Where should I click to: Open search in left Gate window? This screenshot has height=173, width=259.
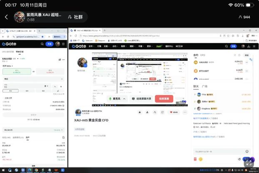(x=42, y=44)
